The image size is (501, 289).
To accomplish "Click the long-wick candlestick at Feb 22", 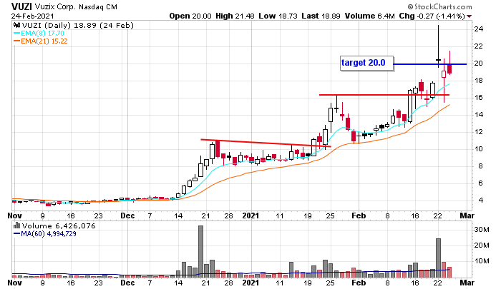I will pos(438,46).
